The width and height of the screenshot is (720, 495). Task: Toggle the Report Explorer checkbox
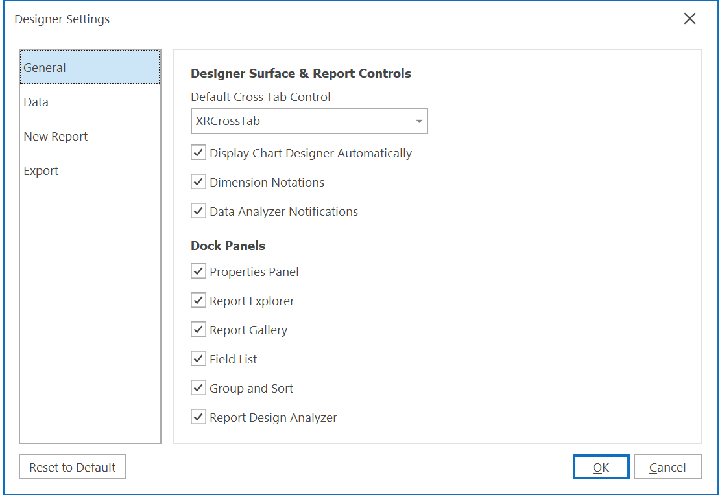coord(198,301)
